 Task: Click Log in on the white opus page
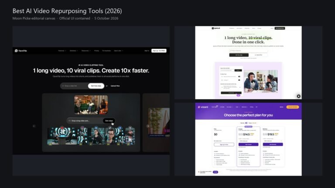[x=272, y=28]
